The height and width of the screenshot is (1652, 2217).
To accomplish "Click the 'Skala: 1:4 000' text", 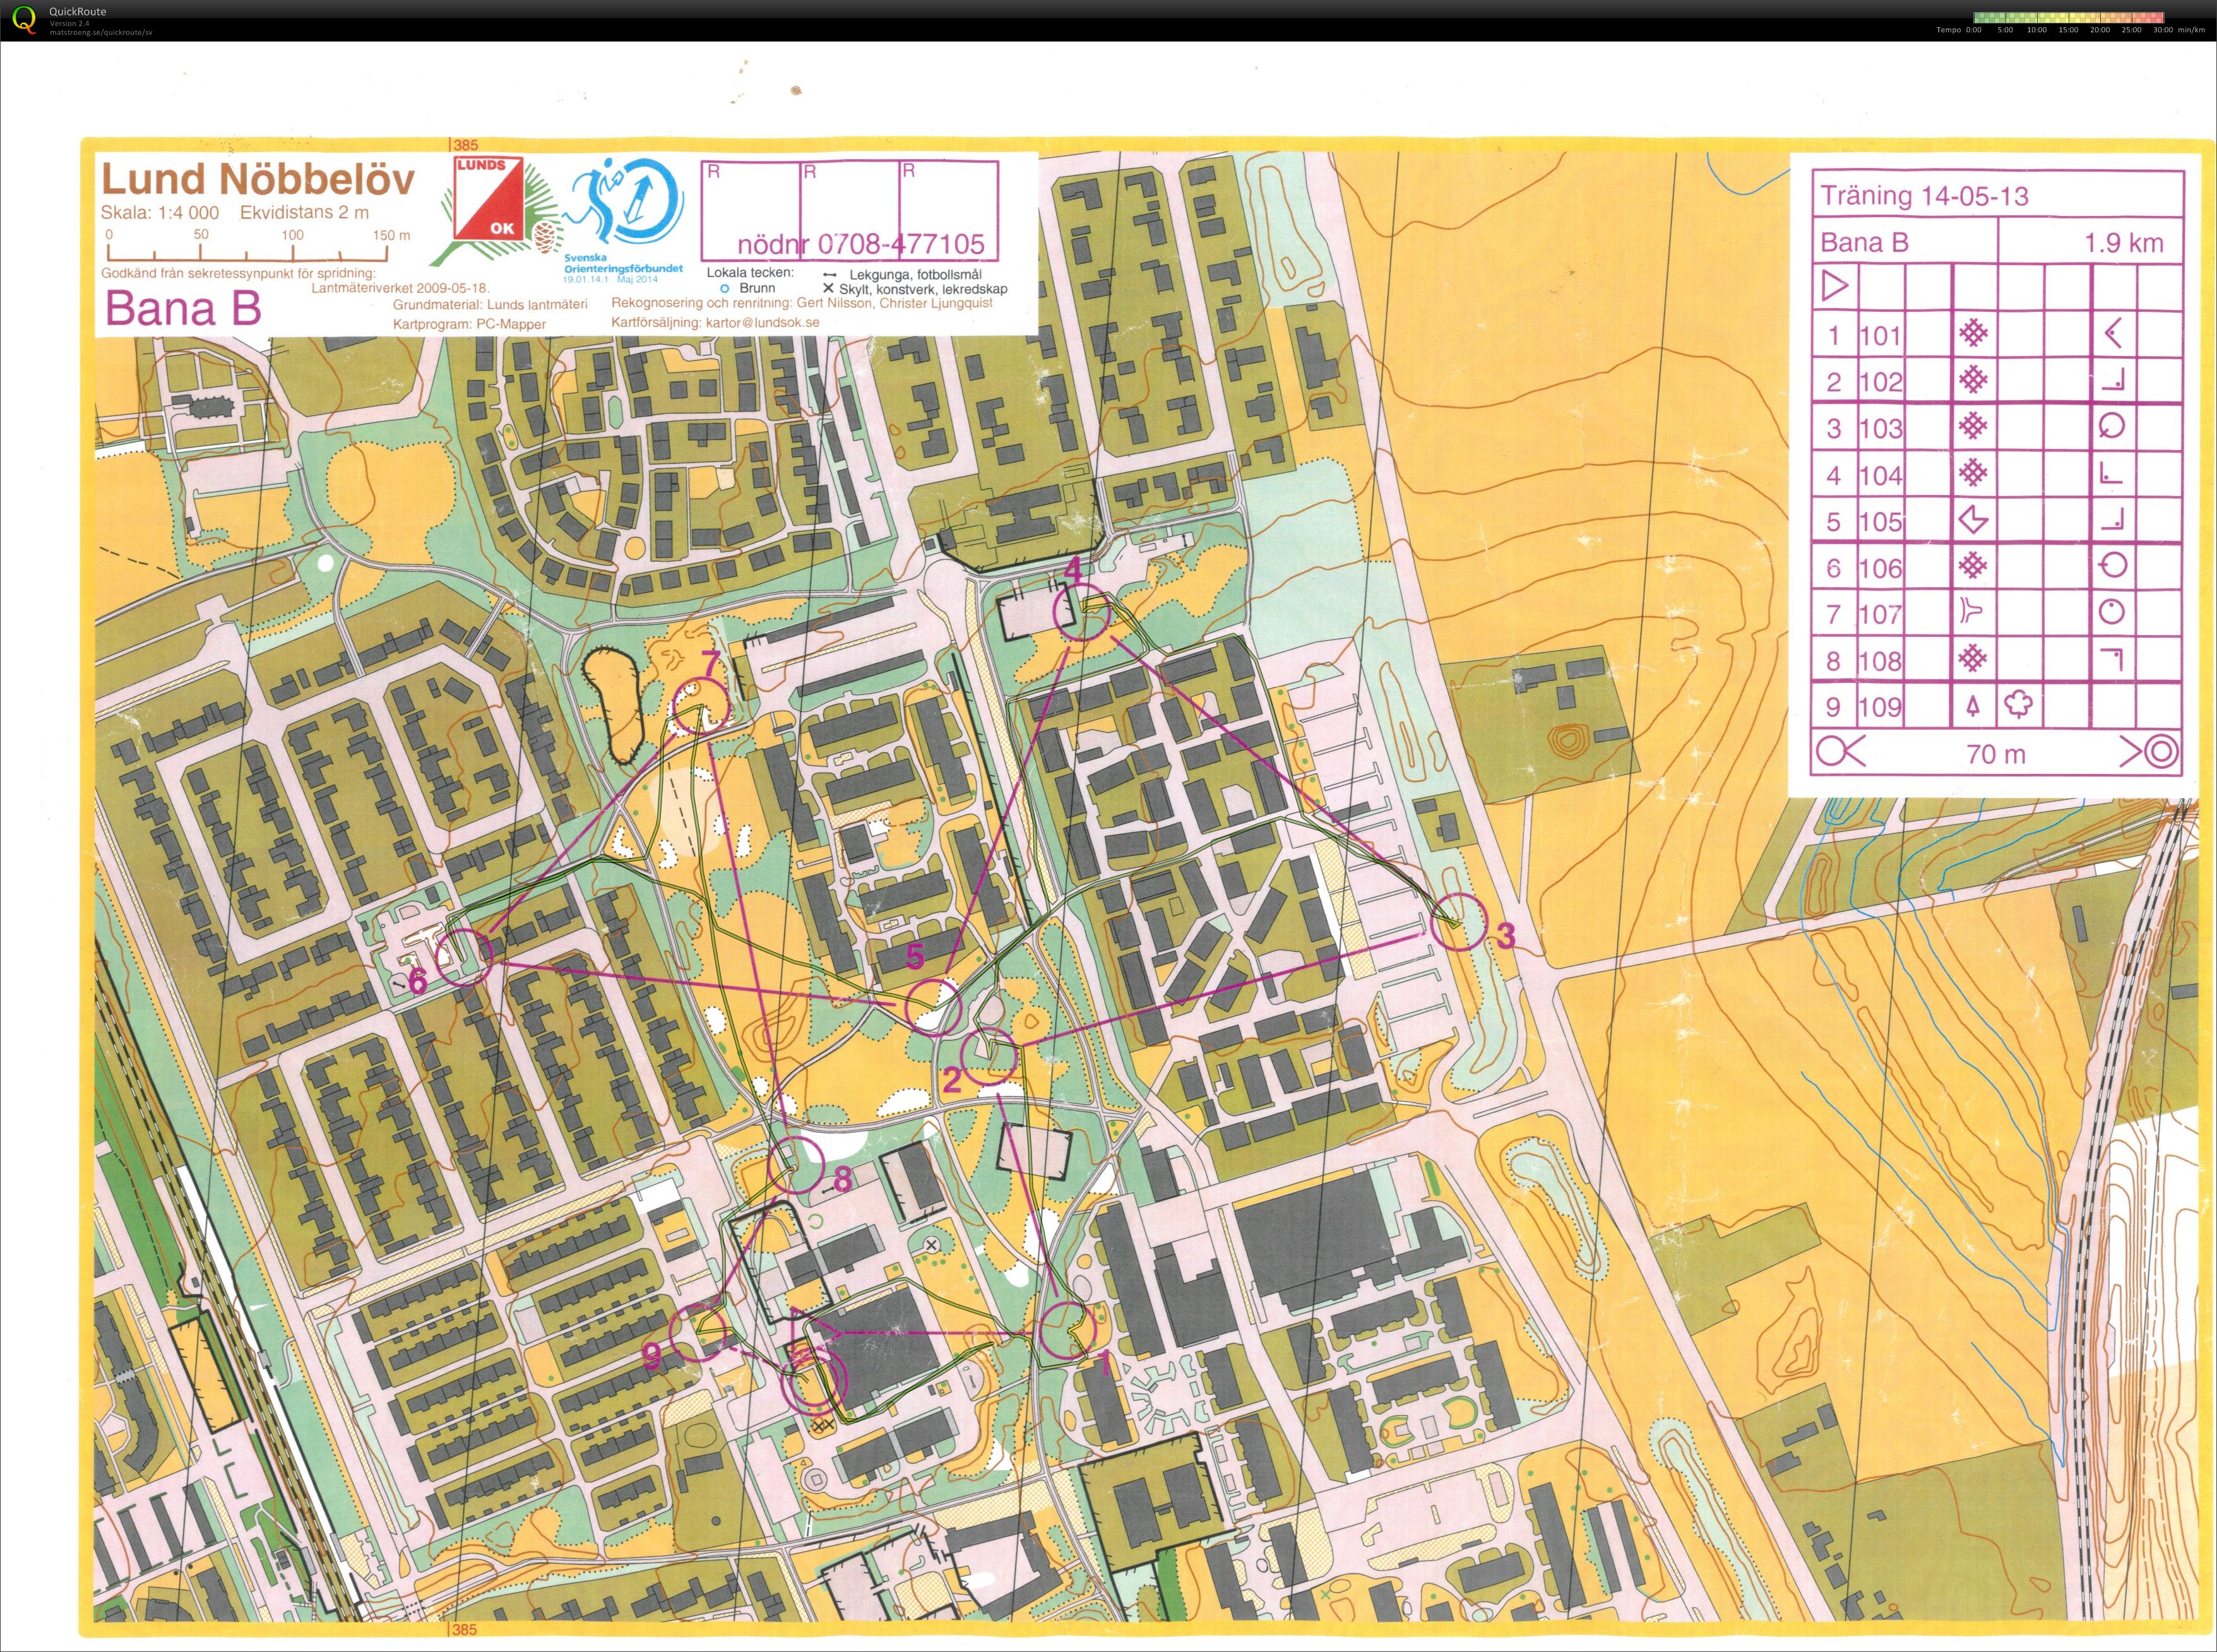I will [x=159, y=213].
